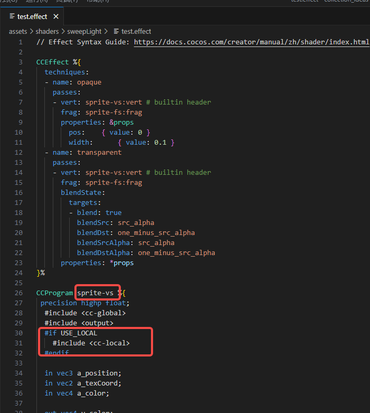Click the '&props' anchor
The height and width of the screenshot is (413, 370).
[x=121, y=122]
